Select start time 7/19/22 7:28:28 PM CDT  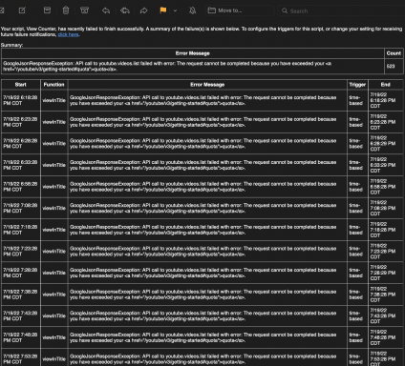(20, 273)
